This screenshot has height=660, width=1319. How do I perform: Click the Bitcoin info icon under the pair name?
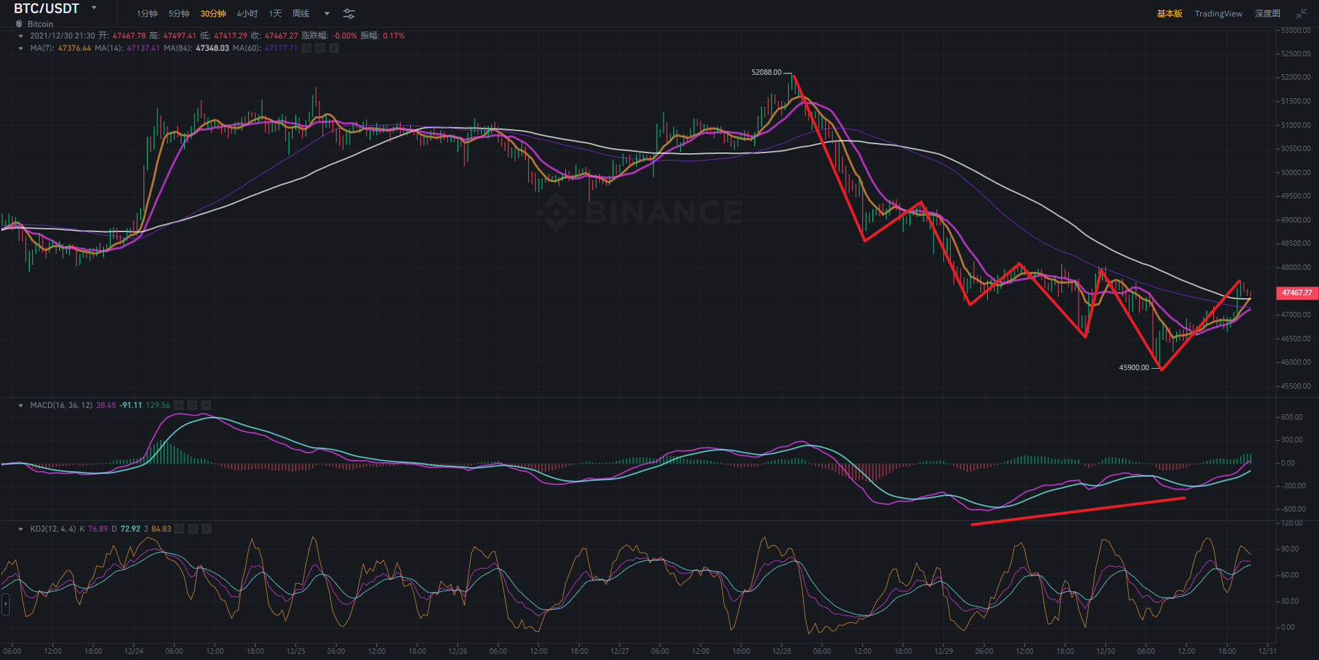(19, 24)
